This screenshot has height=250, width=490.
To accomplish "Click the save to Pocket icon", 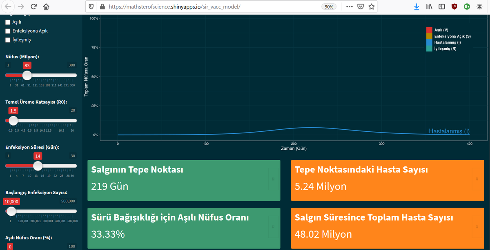I will (360, 7).
